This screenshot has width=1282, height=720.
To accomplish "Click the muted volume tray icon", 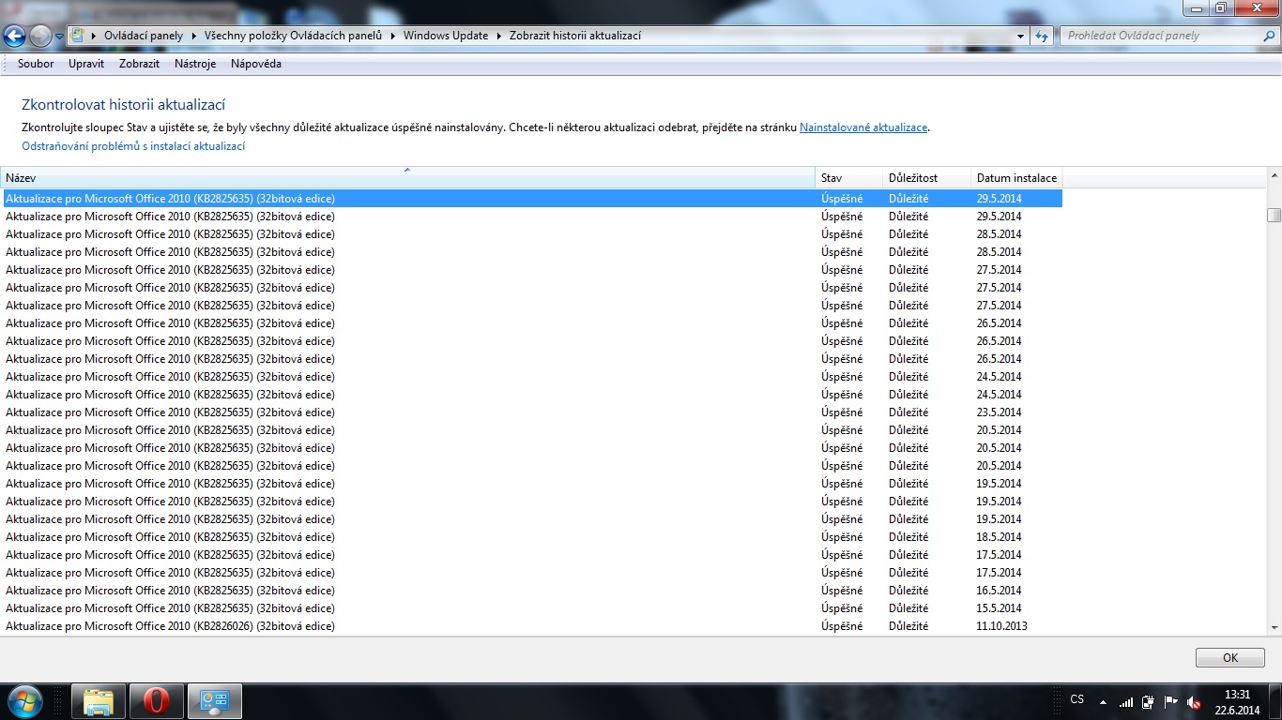I will 1194,702.
